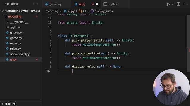
Task: Click the file icon beside .pylintrc
Action: (7, 27)
